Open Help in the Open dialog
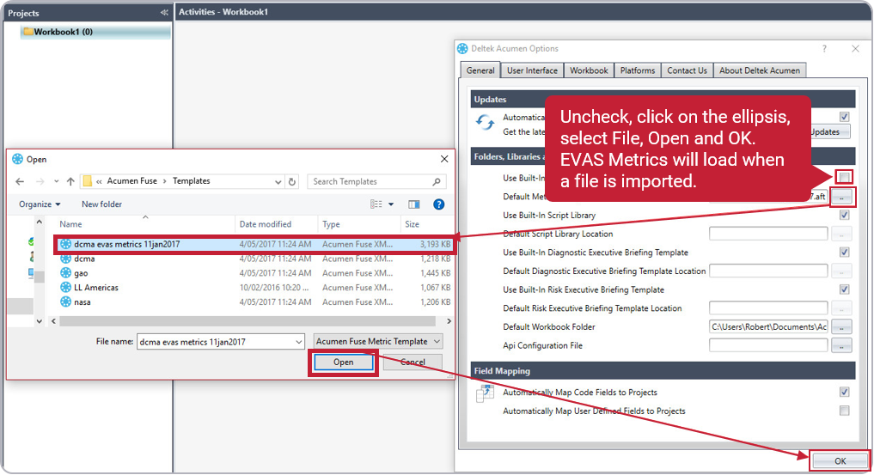874x475 pixels. click(x=438, y=204)
